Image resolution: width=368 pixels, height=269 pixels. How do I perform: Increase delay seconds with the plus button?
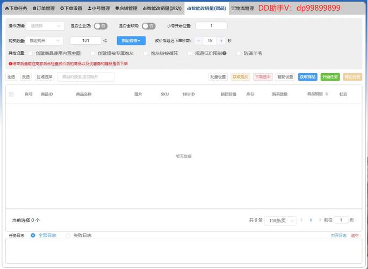221,41
